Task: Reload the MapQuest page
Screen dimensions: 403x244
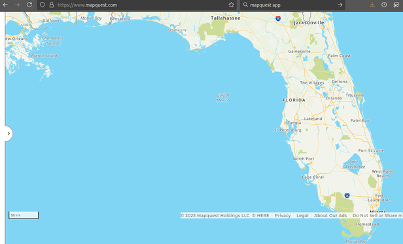Action: coord(29,5)
